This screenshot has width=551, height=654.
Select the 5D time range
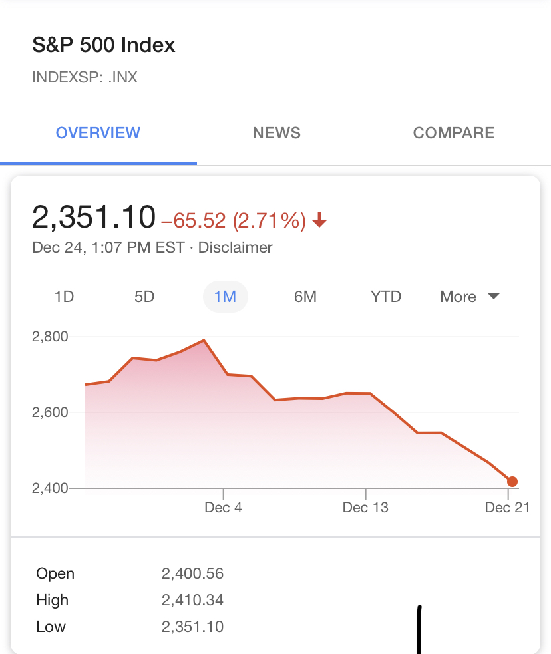click(144, 297)
